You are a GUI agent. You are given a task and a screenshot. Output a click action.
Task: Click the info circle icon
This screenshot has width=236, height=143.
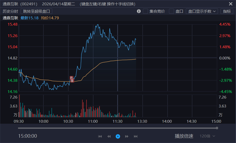point(139,11)
